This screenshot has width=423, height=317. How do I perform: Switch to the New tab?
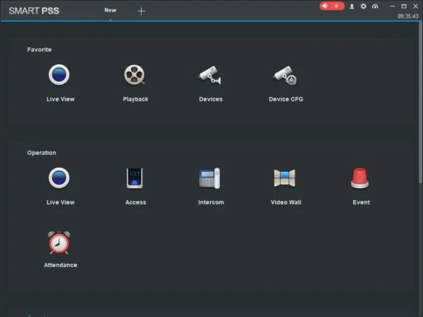point(110,11)
